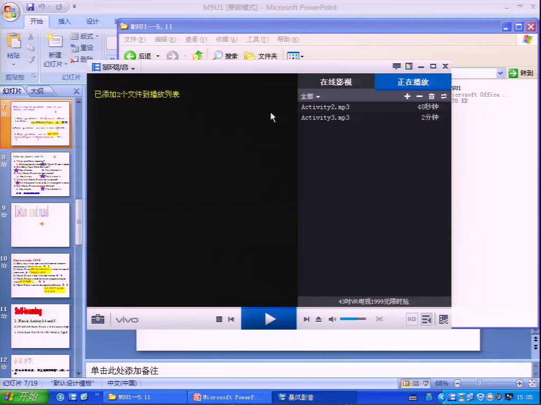Open the toolbox briefcase icon in player

coord(98,319)
